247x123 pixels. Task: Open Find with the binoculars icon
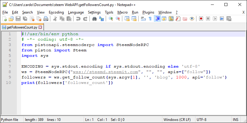tap(94, 19)
